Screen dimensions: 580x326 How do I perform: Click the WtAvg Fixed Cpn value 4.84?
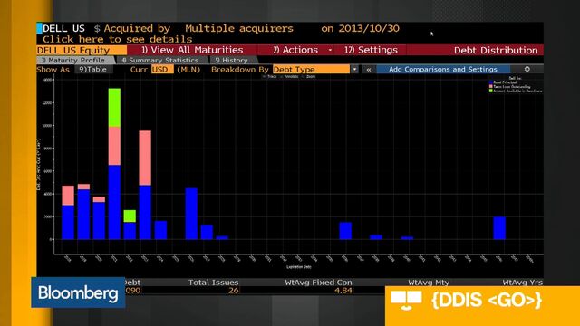pyautogui.click(x=343, y=291)
